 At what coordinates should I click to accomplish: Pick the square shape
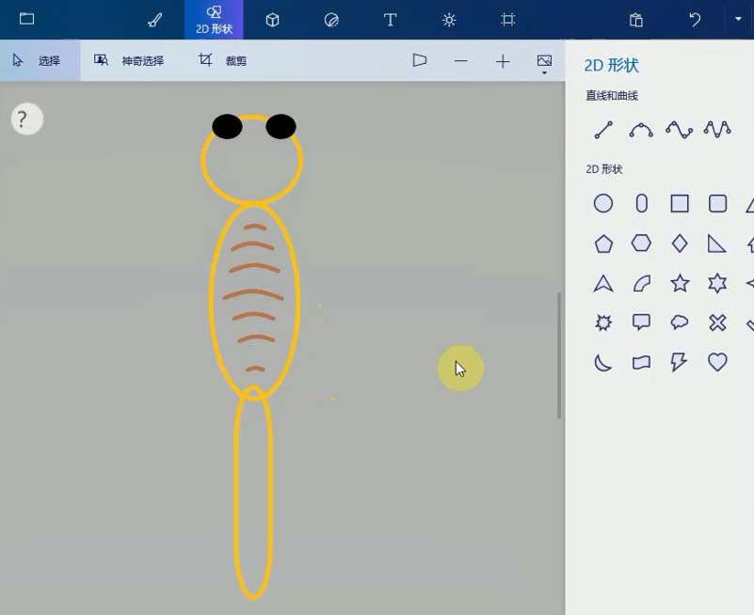click(x=680, y=203)
